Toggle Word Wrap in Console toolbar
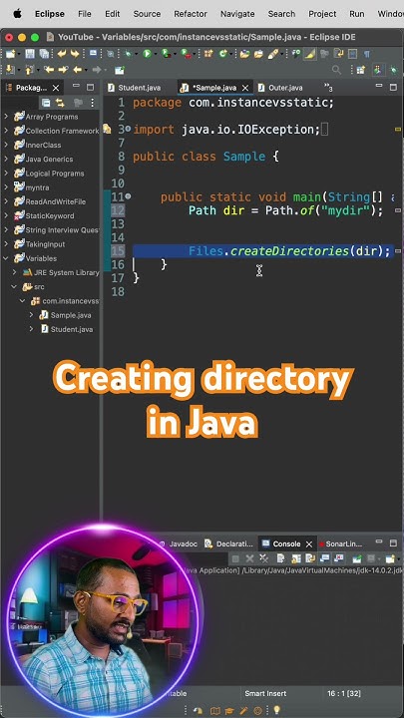Screen dimensions: 404x718 [x=310, y=559]
